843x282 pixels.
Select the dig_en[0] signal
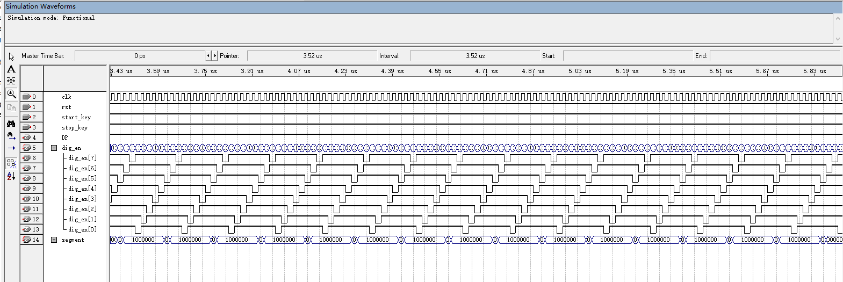pyautogui.click(x=83, y=229)
